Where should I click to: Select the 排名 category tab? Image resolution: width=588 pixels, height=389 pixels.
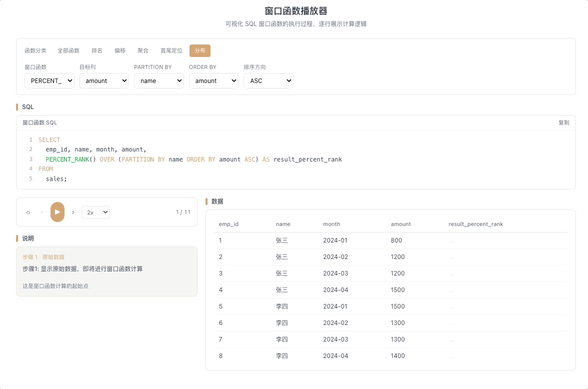[x=97, y=50]
